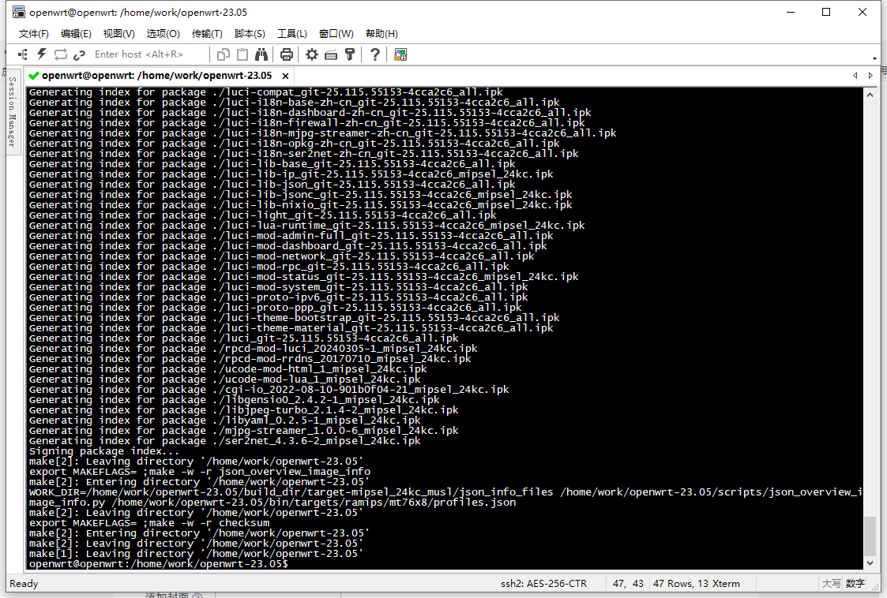Open Public Key assistant key icon
The width and height of the screenshot is (887, 598).
[350, 54]
